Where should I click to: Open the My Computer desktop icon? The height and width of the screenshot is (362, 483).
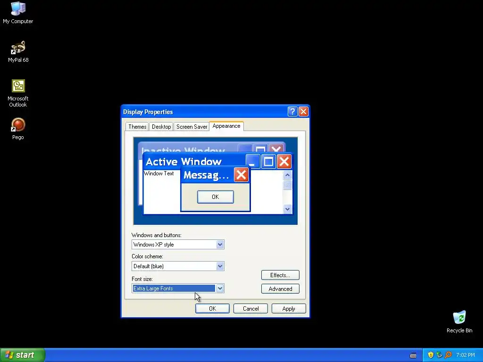click(18, 13)
